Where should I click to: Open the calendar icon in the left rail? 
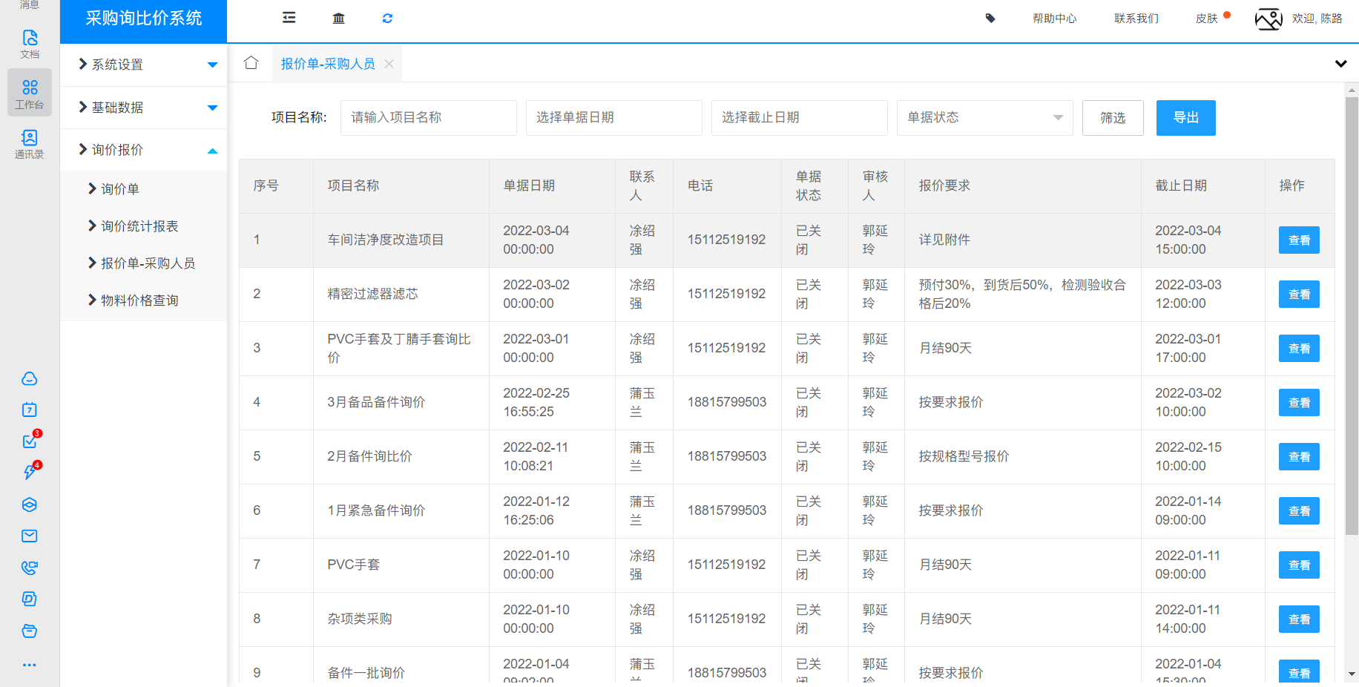29,410
